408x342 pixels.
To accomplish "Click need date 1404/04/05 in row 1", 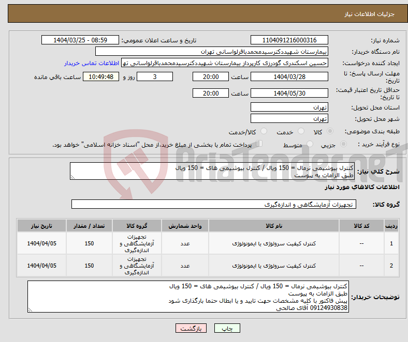I will (41, 243).
